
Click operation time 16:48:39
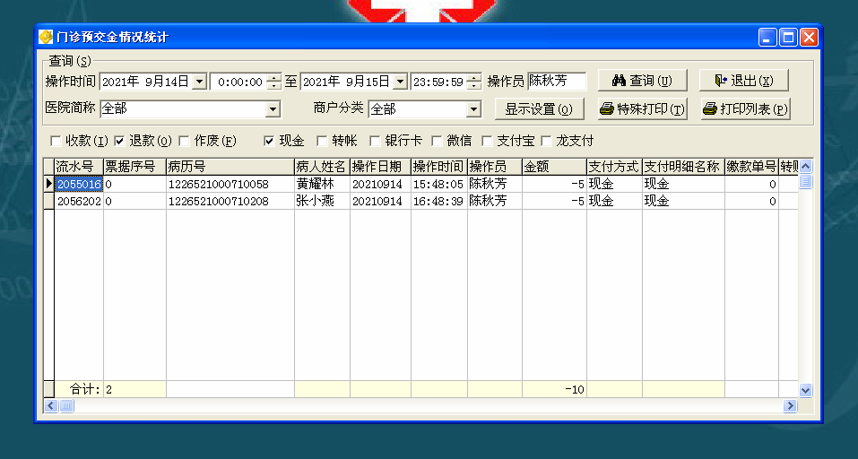[x=438, y=202]
